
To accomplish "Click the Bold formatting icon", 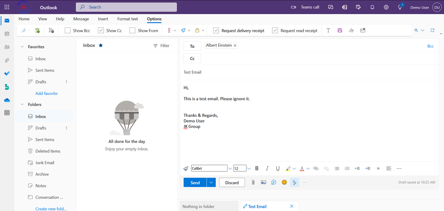I will point(257,169).
